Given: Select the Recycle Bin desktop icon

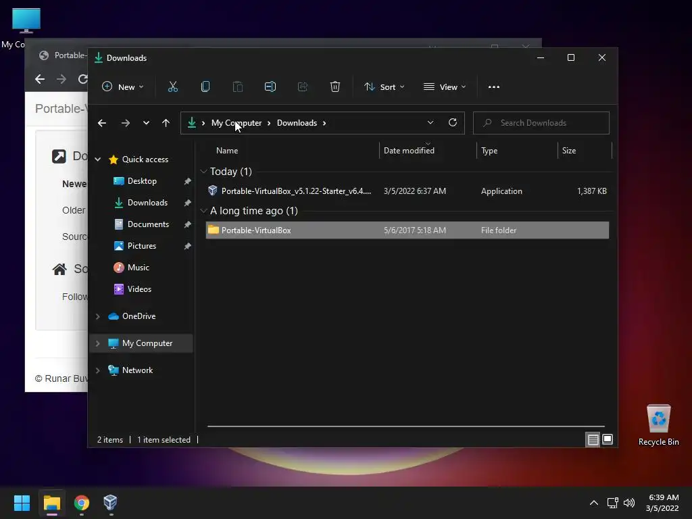Looking at the screenshot, I should pyautogui.click(x=658, y=426).
